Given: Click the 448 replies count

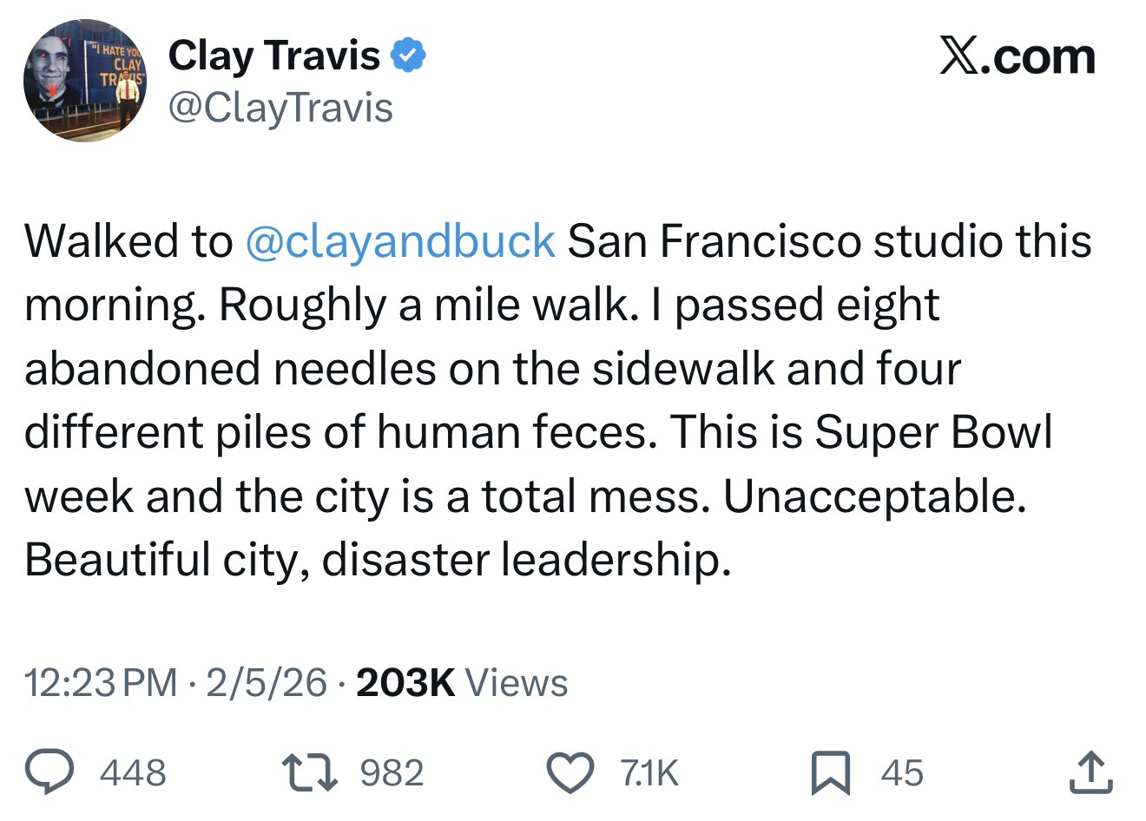Looking at the screenshot, I should point(133,772).
